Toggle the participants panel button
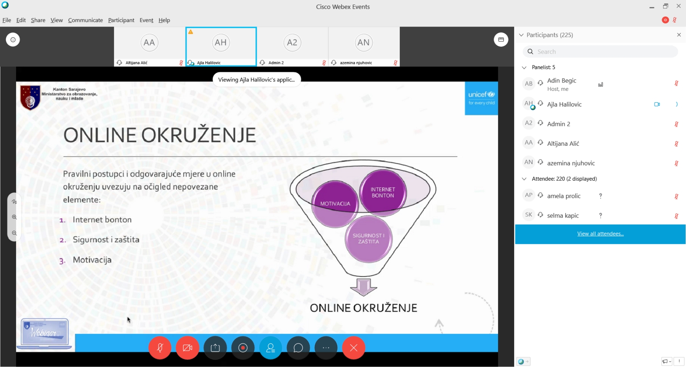 [x=271, y=348]
